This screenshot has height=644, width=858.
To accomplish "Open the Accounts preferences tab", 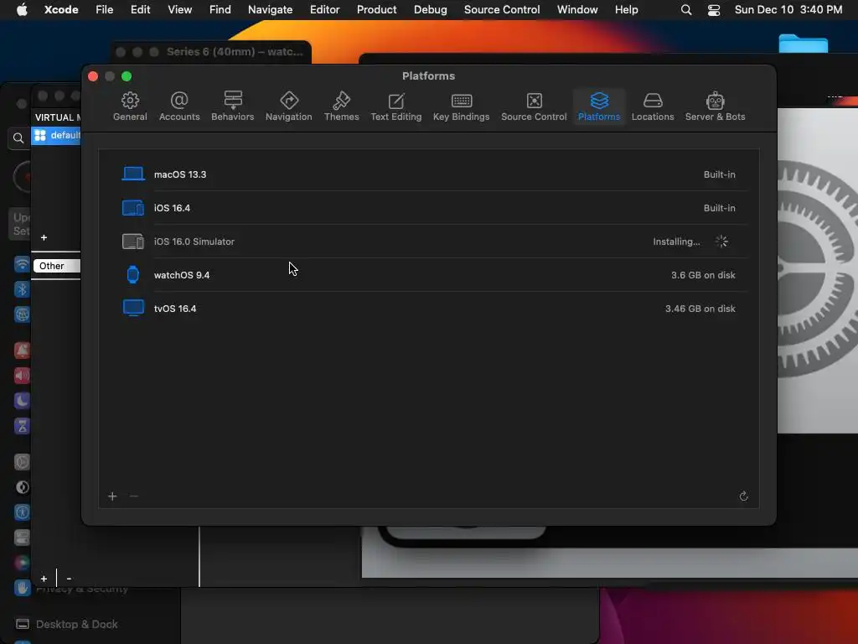I will (x=179, y=106).
